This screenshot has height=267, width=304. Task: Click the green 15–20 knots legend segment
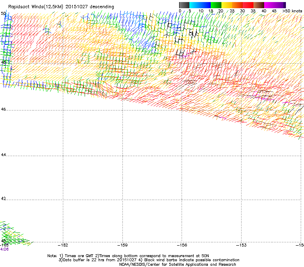[x=216, y=5]
